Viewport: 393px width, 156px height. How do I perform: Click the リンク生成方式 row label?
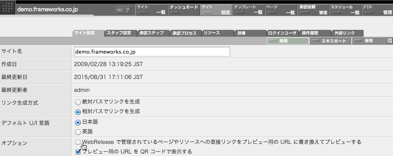(x=20, y=103)
